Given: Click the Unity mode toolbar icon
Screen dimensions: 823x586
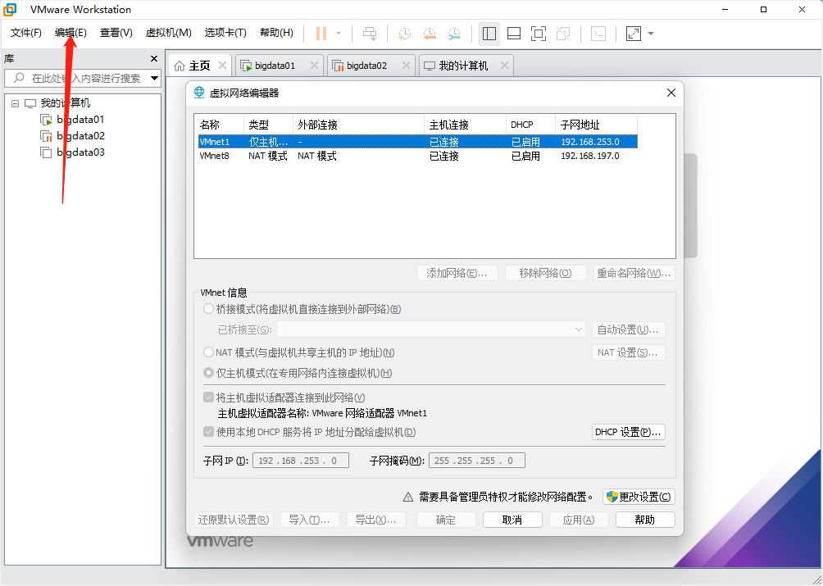Looking at the screenshot, I should tap(563, 34).
